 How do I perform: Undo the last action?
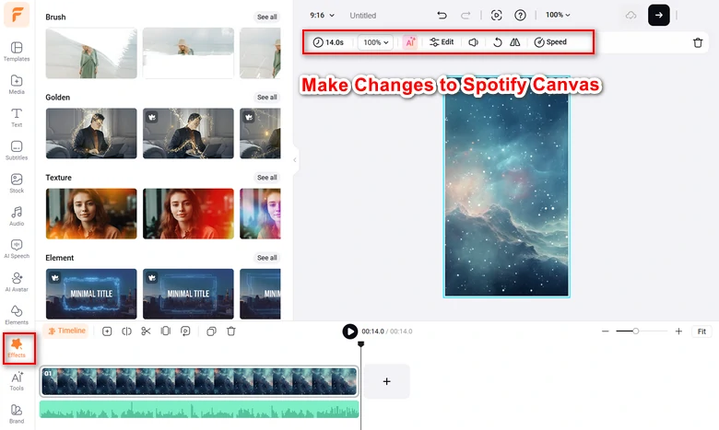442,15
